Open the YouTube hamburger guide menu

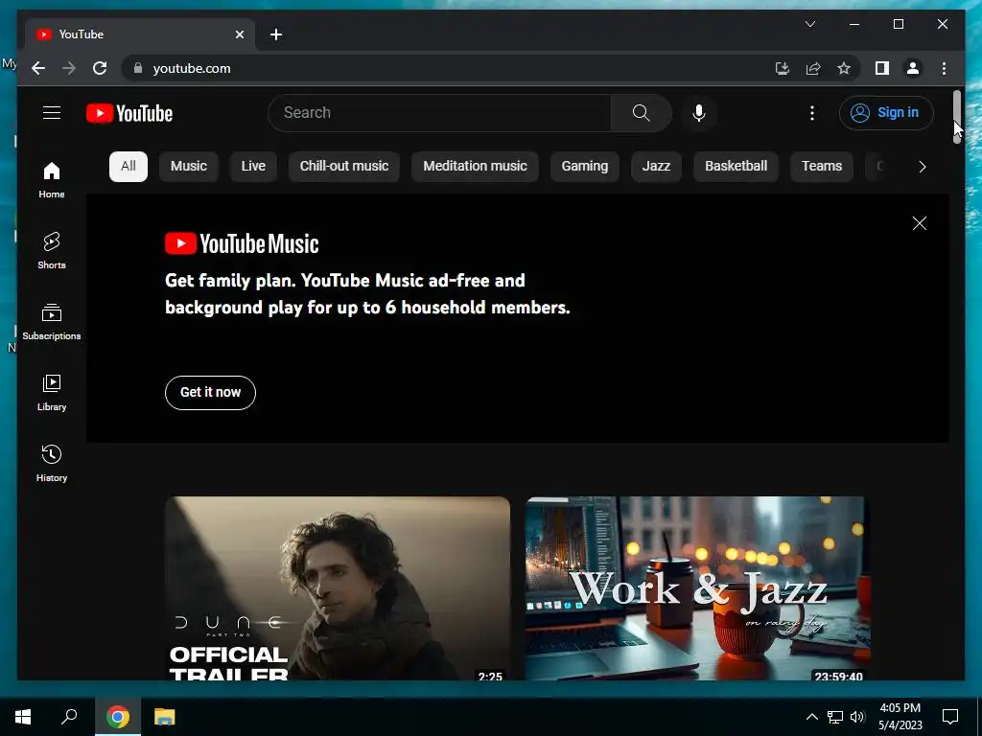pos(52,113)
